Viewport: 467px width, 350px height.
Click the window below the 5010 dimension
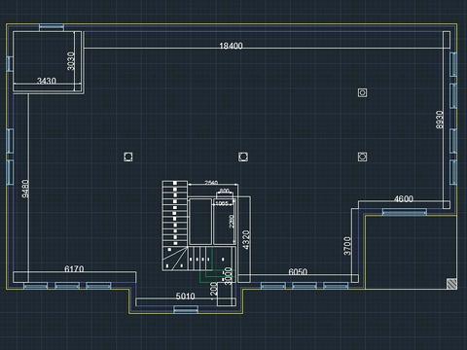[186, 309]
